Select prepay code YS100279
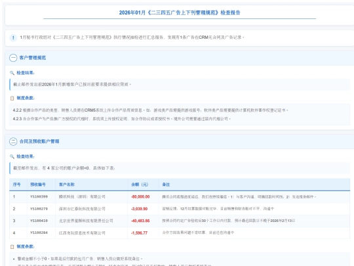Screen dimensions: 354x266 39,209
